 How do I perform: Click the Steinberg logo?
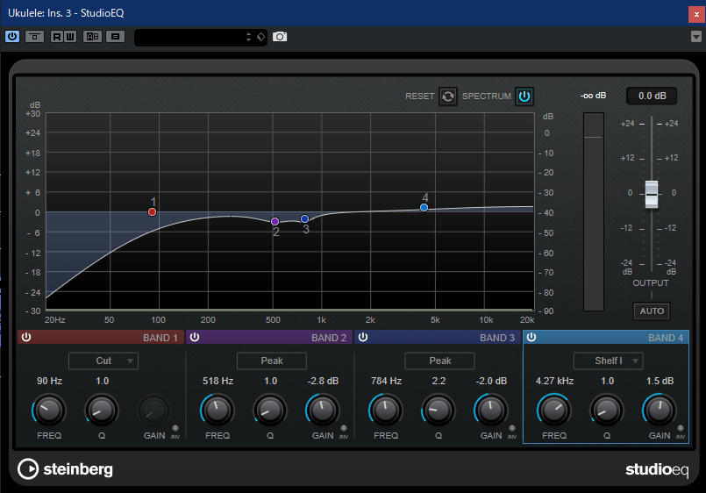click(65, 469)
